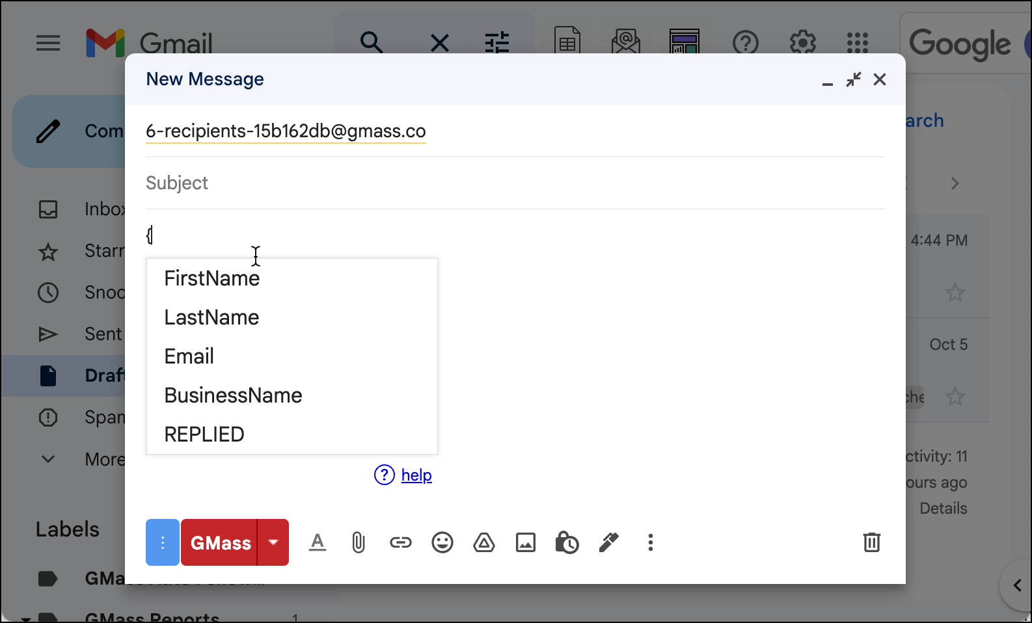
Task: Go to next page chevron in mail list
Action: pyautogui.click(x=955, y=183)
